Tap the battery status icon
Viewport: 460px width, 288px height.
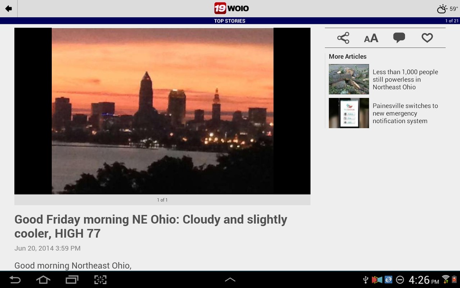point(454,279)
